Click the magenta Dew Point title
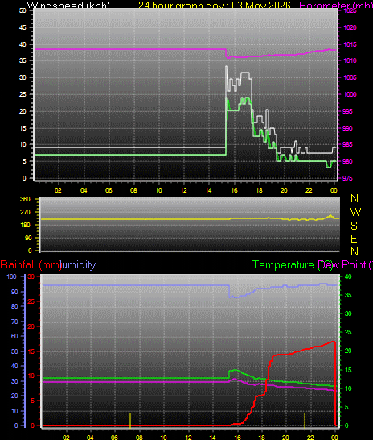 (x=345, y=265)
